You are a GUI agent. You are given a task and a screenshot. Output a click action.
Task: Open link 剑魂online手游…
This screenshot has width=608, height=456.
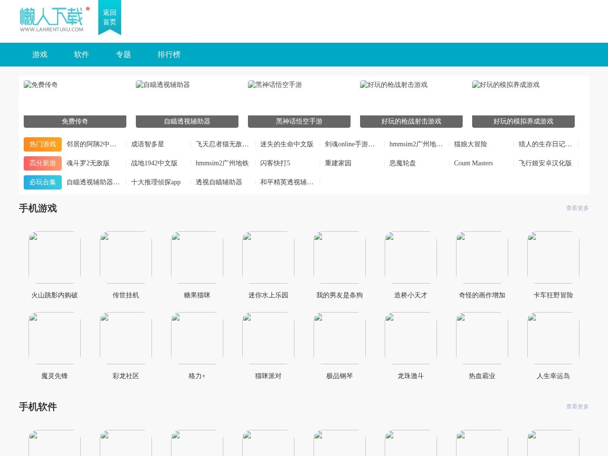pos(350,144)
